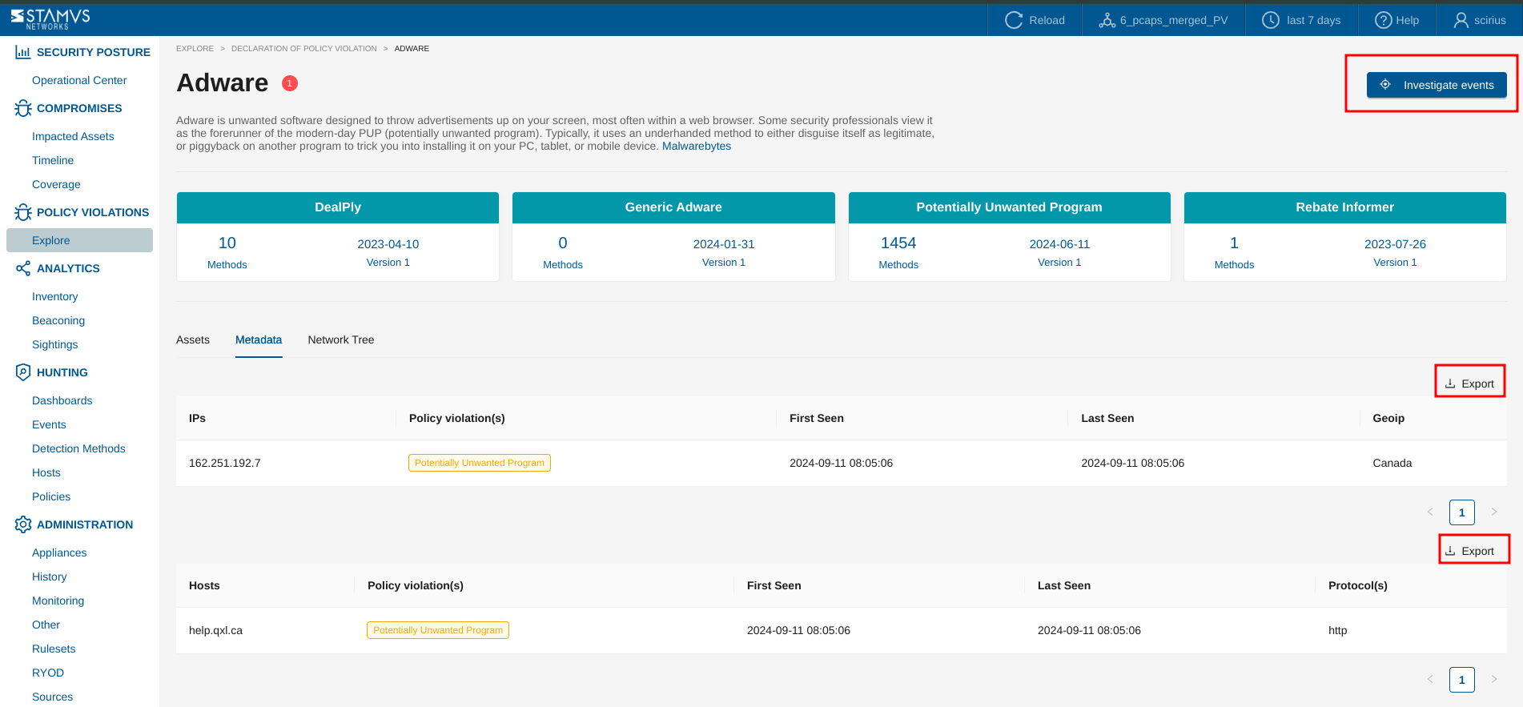This screenshot has height=707, width=1523.
Task: Click the Analytics share-nodes icon
Action: pos(23,268)
